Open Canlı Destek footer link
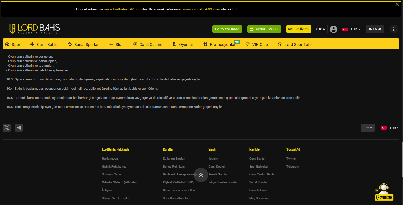Viewport: 403px width, 205px height. pos(217,167)
